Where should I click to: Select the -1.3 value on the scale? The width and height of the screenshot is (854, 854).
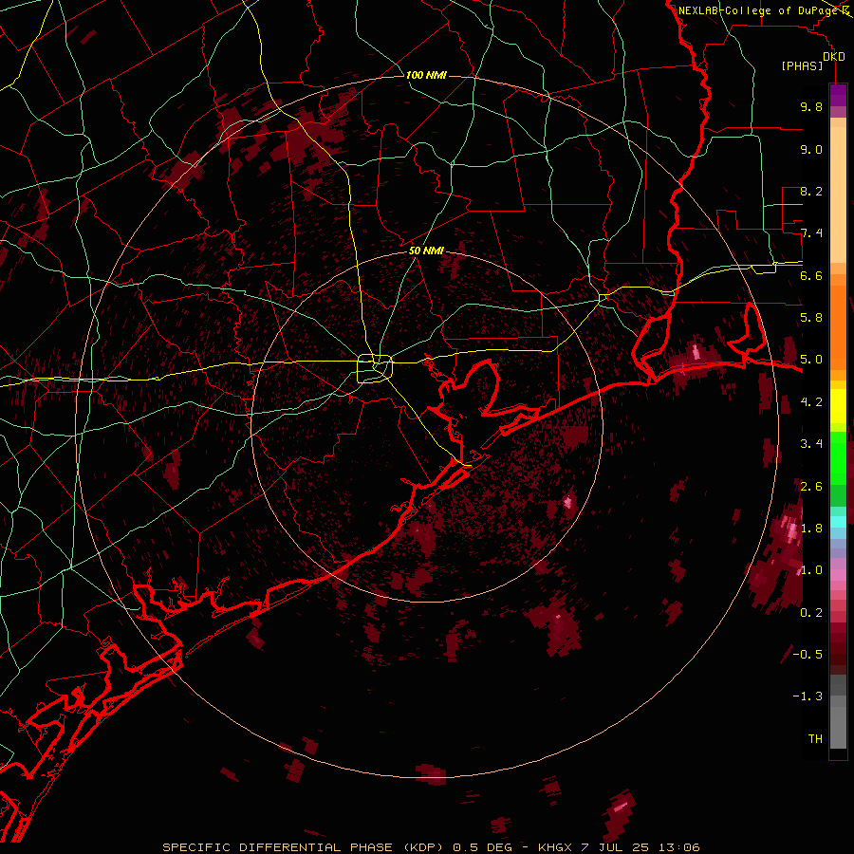click(808, 696)
